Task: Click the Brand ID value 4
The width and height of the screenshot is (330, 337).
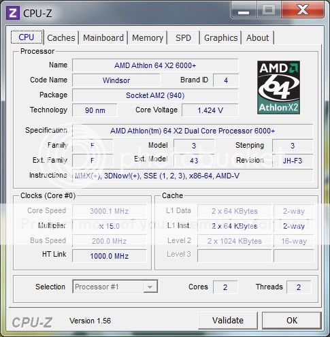Action: pos(226,80)
